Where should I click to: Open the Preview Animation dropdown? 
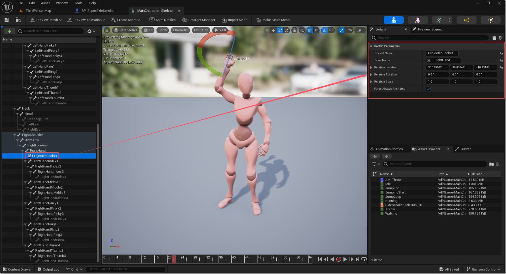86,20
